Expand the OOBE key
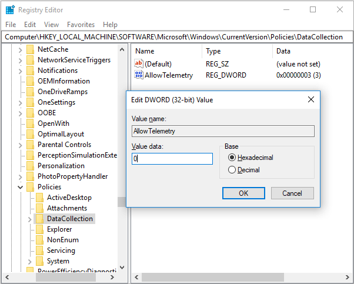The height and width of the screenshot is (284, 354). click(x=21, y=113)
